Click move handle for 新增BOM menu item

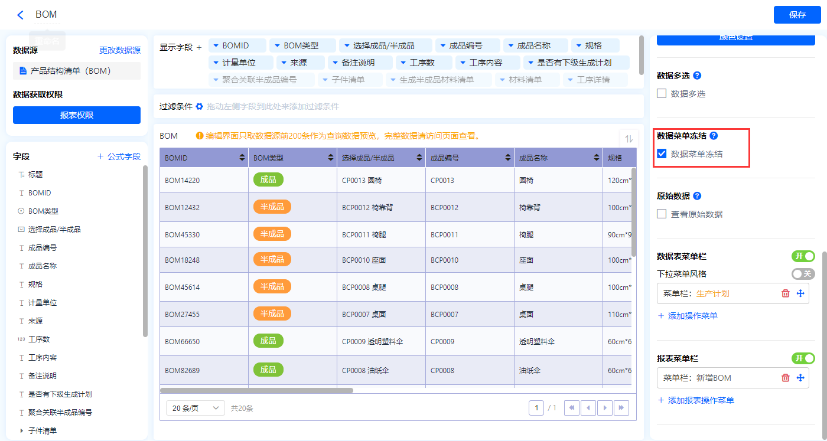pyautogui.click(x=800, y=378)
